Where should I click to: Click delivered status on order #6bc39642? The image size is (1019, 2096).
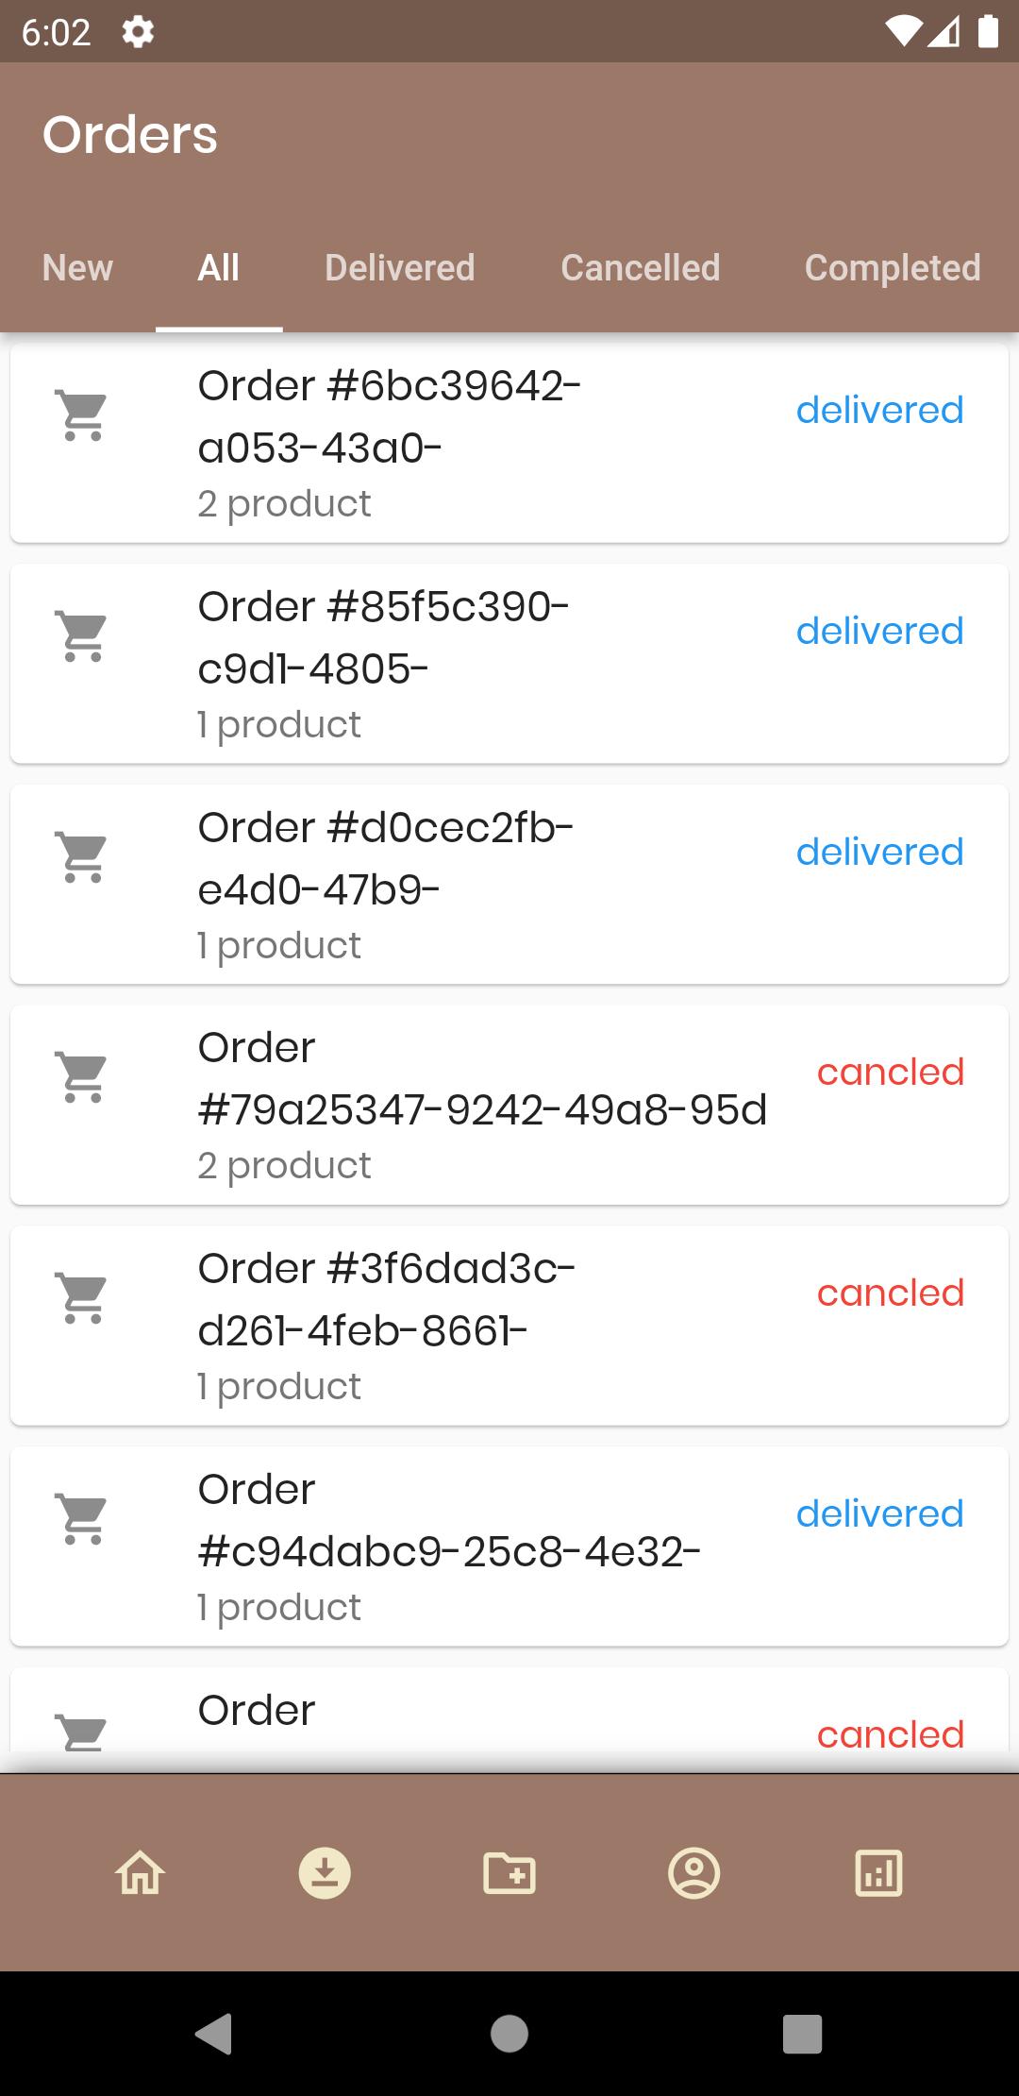tap(879, 411)
